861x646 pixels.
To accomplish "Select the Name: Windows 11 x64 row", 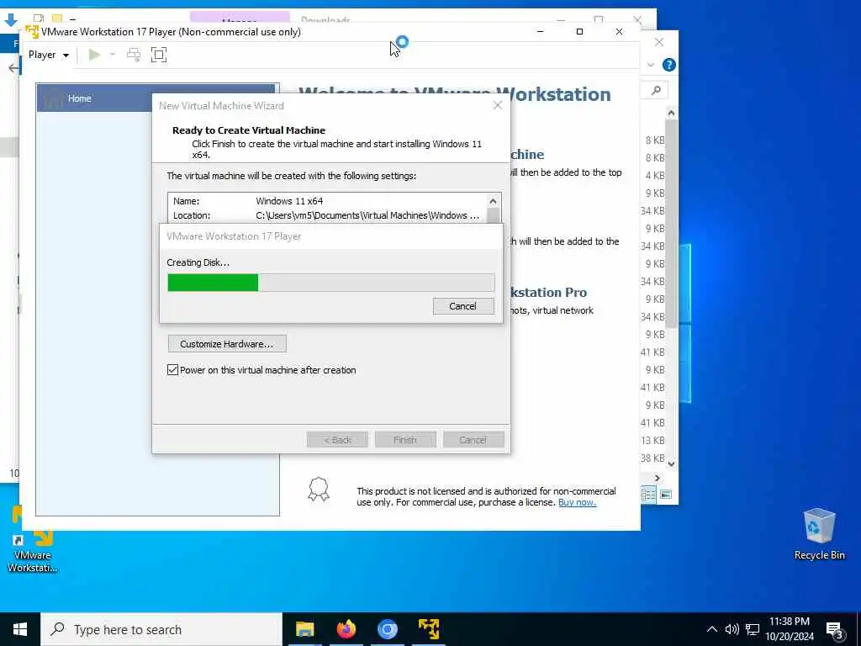I will coord(327,201).
